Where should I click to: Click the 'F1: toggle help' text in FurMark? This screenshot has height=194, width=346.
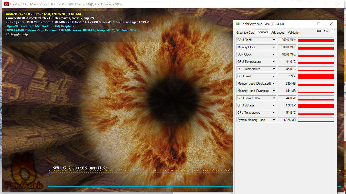coord(16,34)
